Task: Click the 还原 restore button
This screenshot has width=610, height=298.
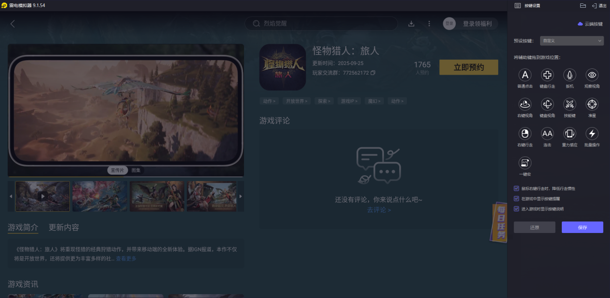Action: [x=534, y=227]
